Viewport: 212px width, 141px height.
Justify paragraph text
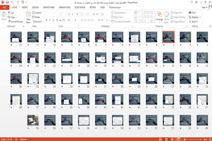click(92, 20)
